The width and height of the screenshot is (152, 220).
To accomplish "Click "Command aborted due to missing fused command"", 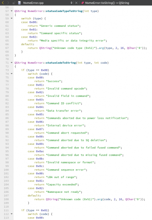I will [x=84, y=155].
